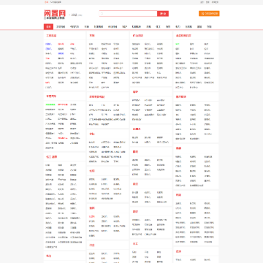263x263 pixels.
Task: Click the green link in the second left-column card
Action: [x=50, y=104]
